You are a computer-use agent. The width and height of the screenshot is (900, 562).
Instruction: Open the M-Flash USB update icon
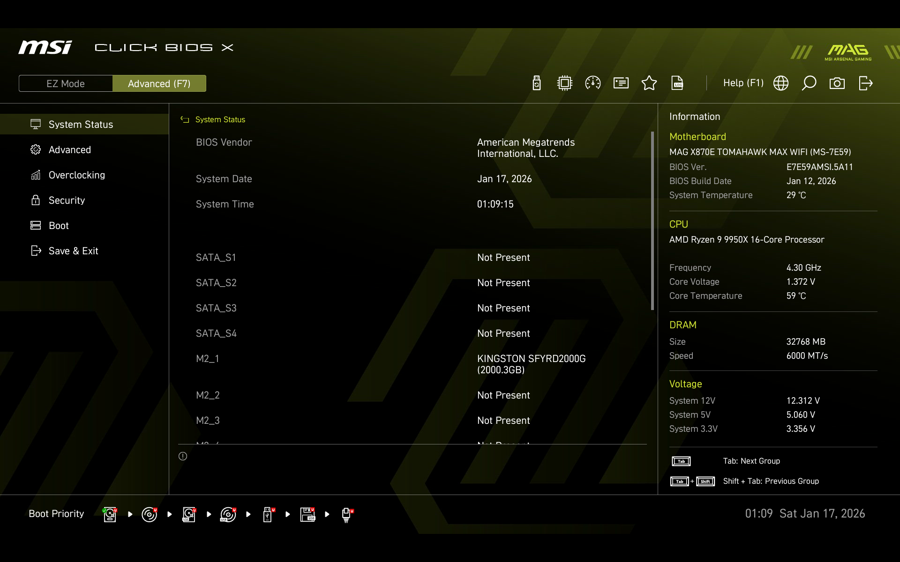tap(537, 83)
